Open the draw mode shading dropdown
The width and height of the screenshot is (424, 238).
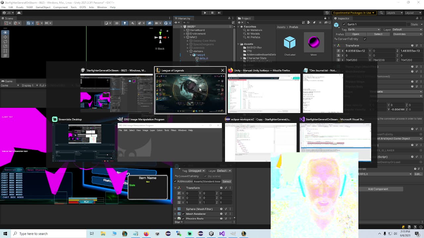[x=108, y=23]
